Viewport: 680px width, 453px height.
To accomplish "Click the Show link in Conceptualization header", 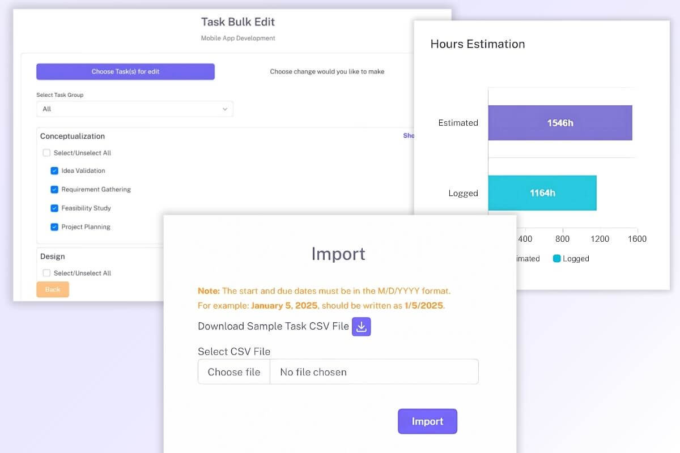I will [x=408, y=136].
